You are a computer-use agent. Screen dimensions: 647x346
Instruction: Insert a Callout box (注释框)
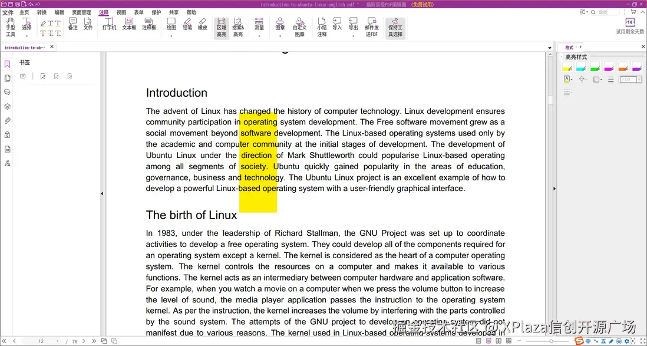tap(149, 24)
